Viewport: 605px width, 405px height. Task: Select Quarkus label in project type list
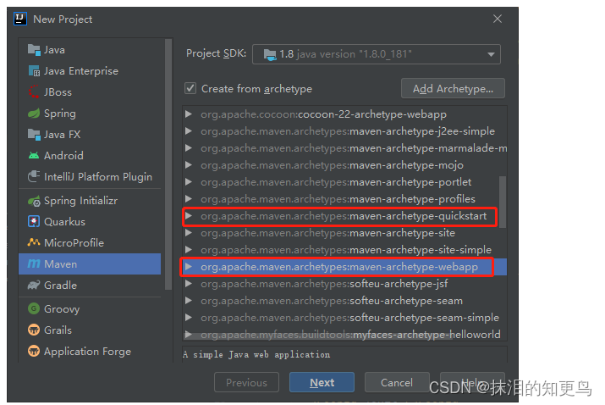tap(64, 222)
